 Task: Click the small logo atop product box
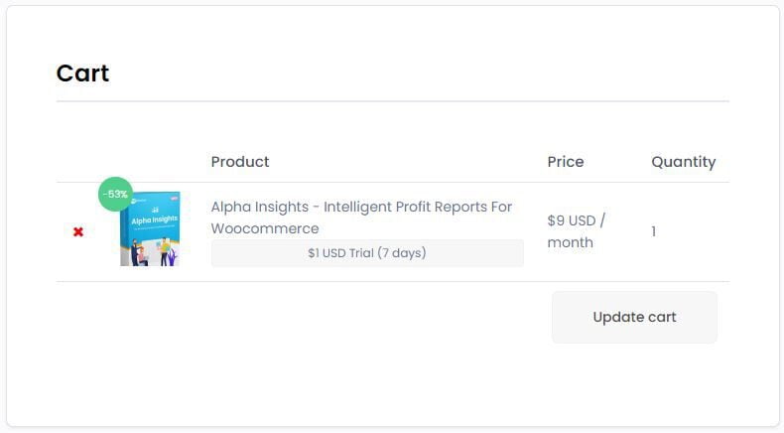click(x=138, y=202)
